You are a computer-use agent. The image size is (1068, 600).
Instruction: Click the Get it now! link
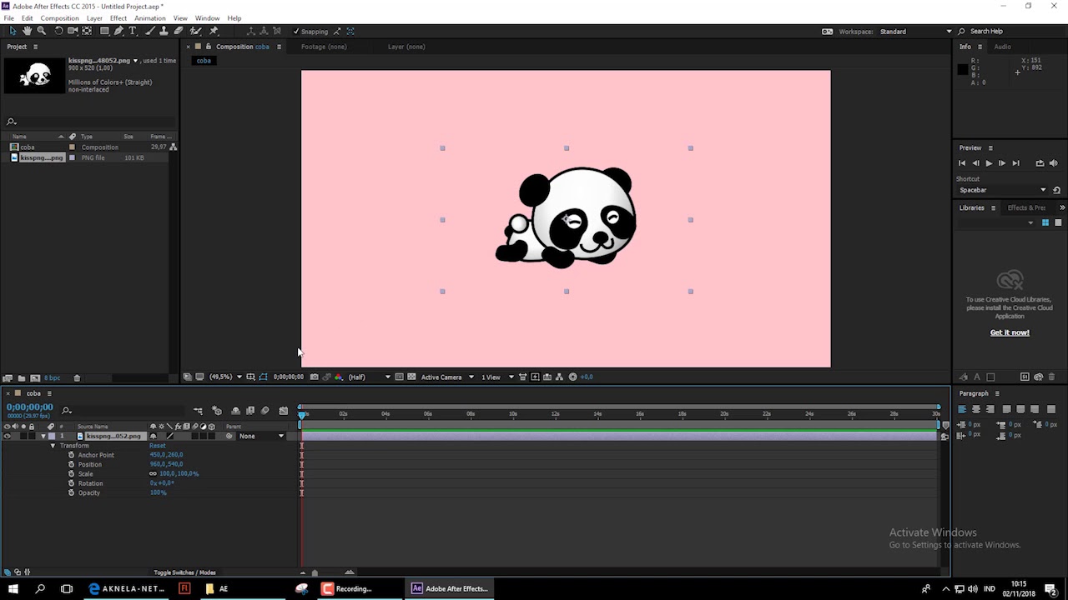point(1010,332)
